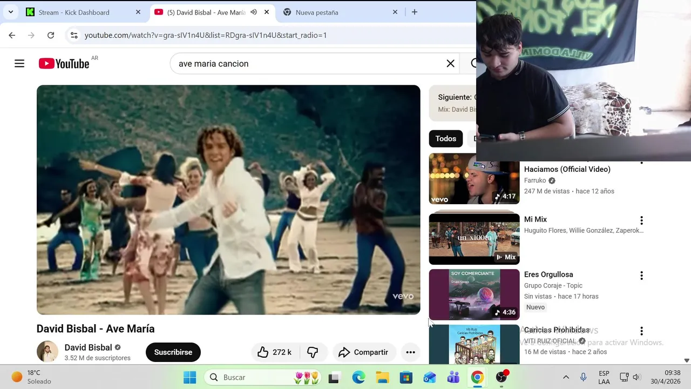Open Microsoft Teams from taskbar
Image resolution: width=691 pixels, height=389 pixels.
[453, 377]
